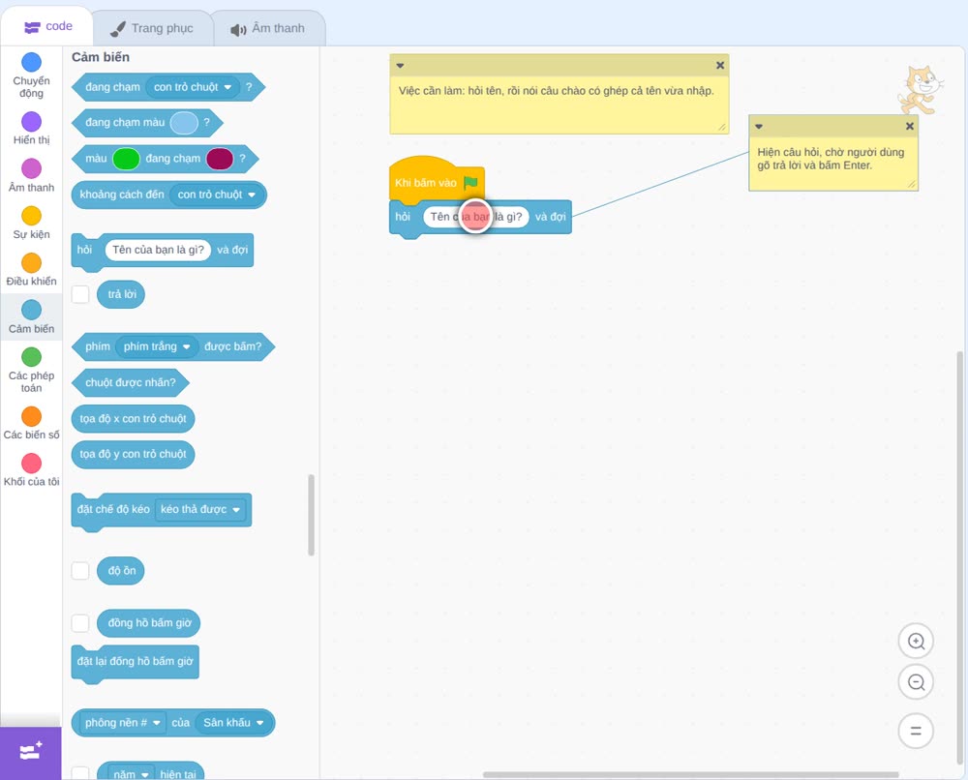
Task: Click the block palette vertical scrollbar
Action: [311, 515]
